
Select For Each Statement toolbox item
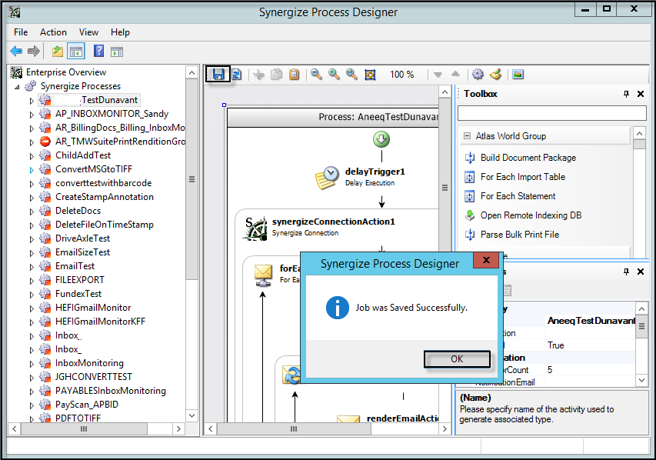click(x=518, y=196)
